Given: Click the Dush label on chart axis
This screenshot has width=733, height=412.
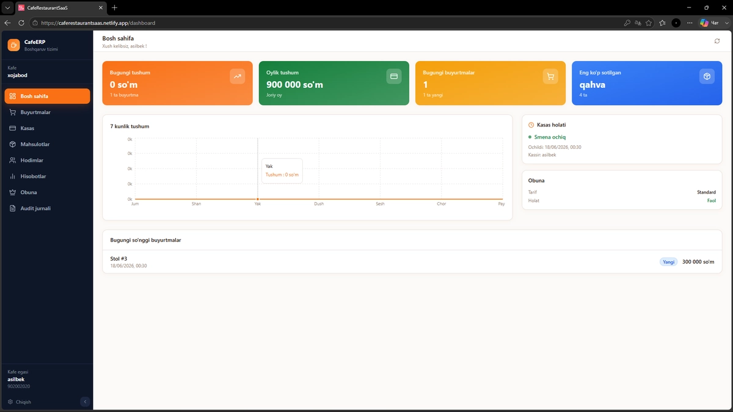Looking at the screenshot, I should 319,204.
